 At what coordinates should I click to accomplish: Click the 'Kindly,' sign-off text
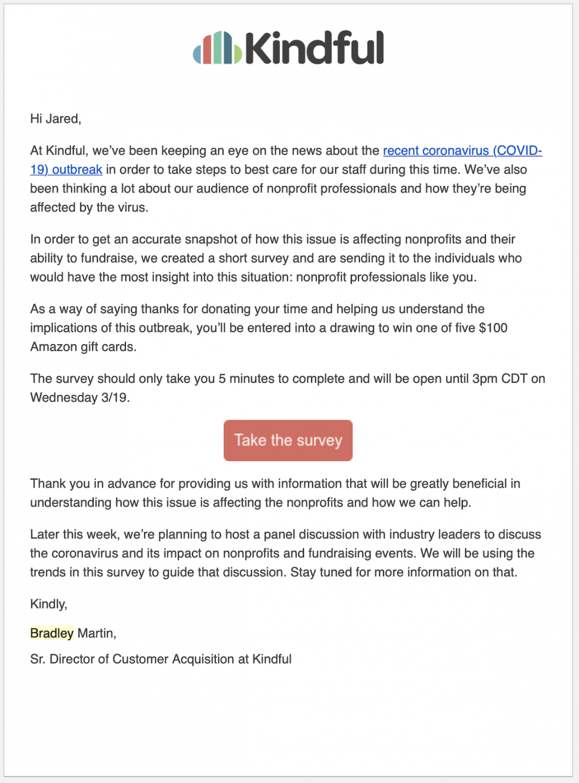click(x=48, y=604)
